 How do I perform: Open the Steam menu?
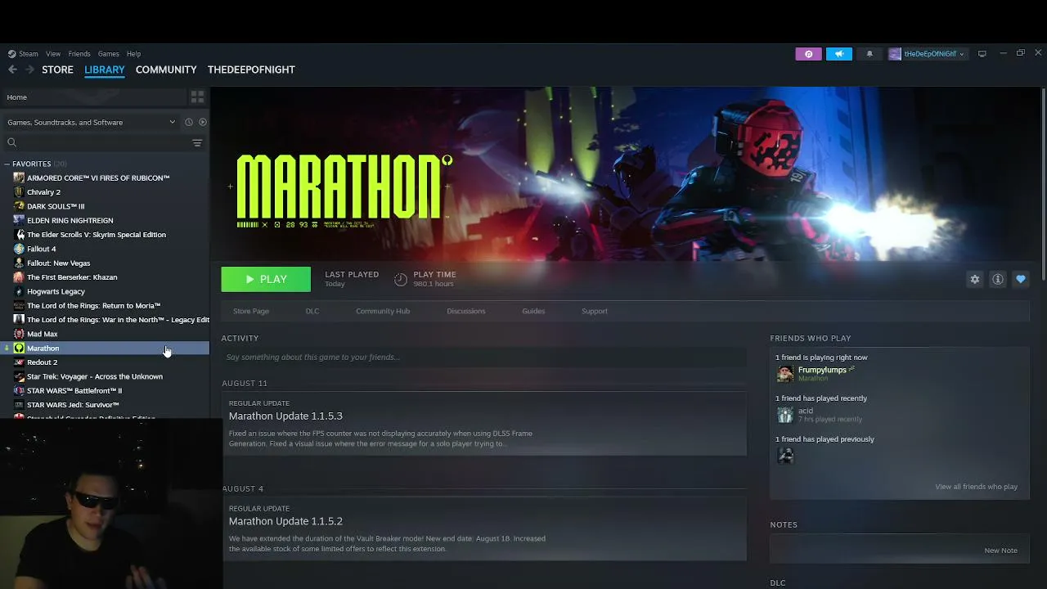pyautogui.click(x=29, y=54)
